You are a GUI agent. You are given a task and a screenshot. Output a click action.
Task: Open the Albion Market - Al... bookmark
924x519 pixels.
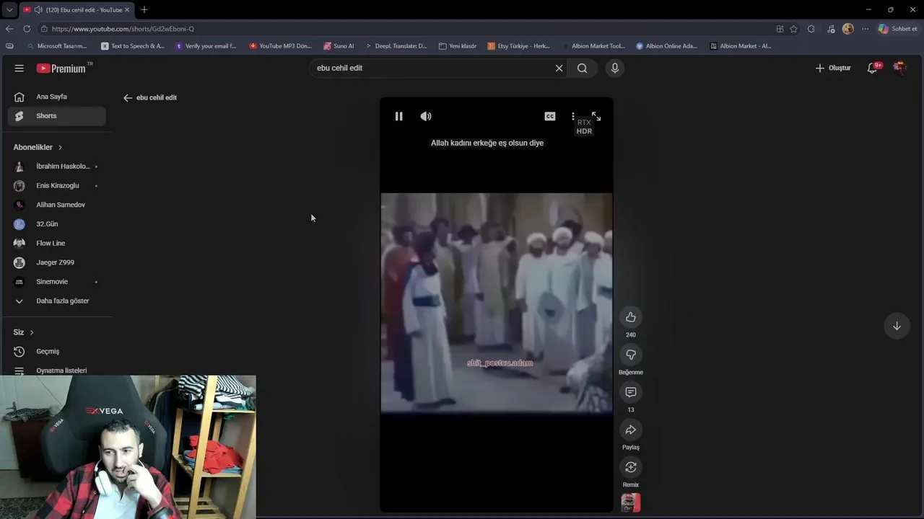click(x=741, y=46)
